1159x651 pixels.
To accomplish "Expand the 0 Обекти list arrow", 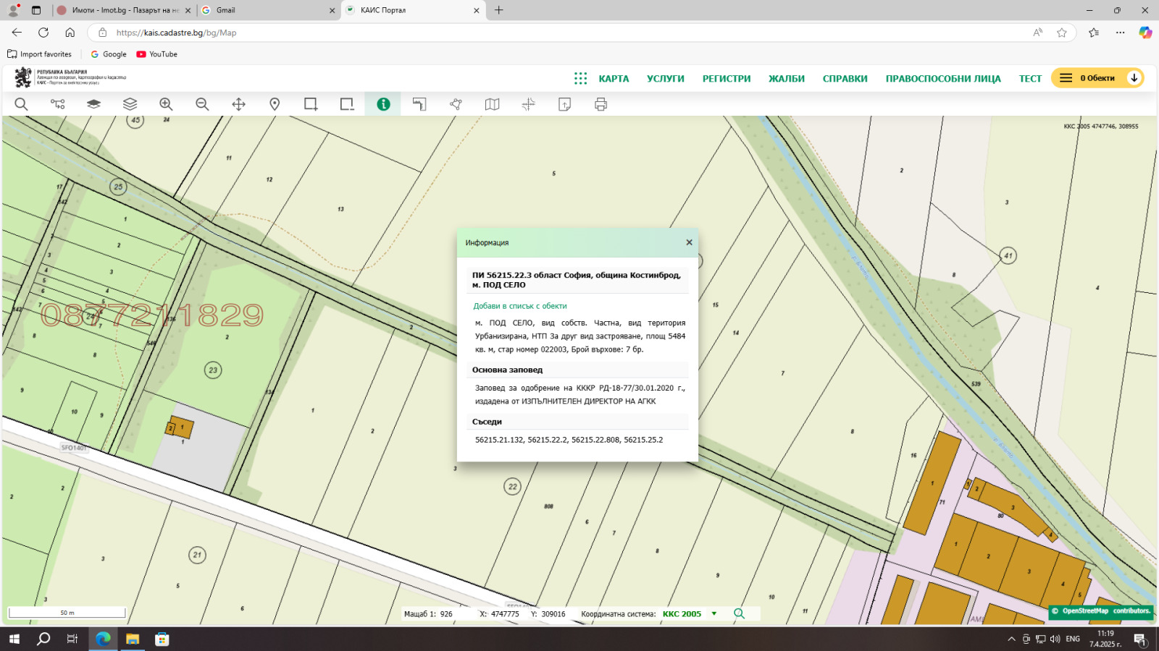I will point(1134,78).
